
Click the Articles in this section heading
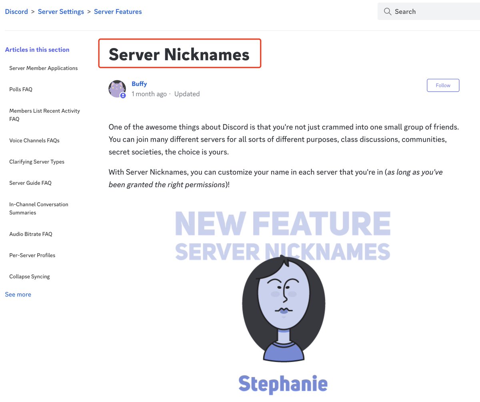click(x=37, y=50)
